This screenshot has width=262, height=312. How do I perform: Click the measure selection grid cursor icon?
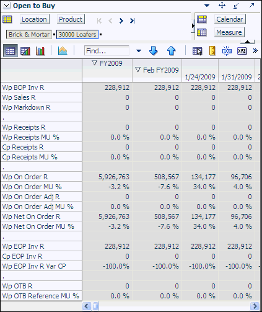coord(197,51)
